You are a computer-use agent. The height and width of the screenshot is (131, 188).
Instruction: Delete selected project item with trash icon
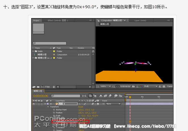point(54,87)
